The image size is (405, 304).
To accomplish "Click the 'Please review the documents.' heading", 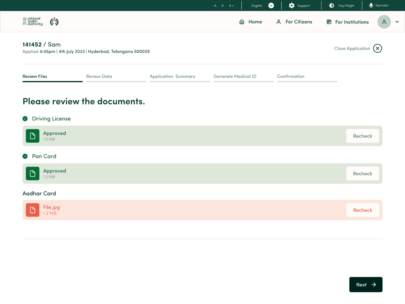I will pos(84,101).
